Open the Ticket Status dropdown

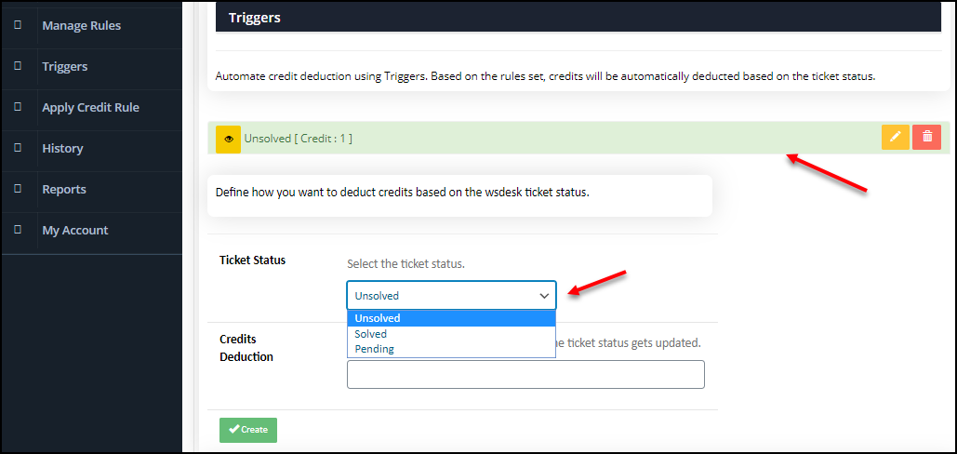tap(451, 295)
